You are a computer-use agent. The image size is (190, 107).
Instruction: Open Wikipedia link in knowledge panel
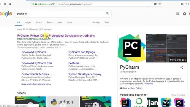[x=149, y=84]
